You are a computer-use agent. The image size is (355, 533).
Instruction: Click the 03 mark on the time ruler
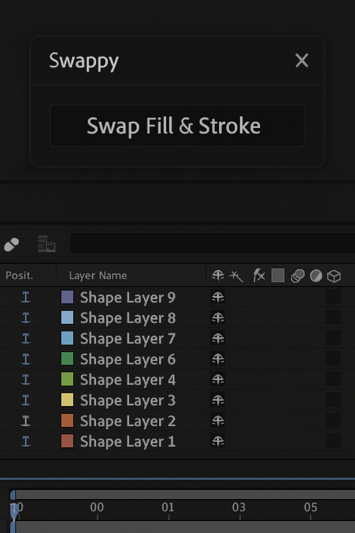click(239, 508)
